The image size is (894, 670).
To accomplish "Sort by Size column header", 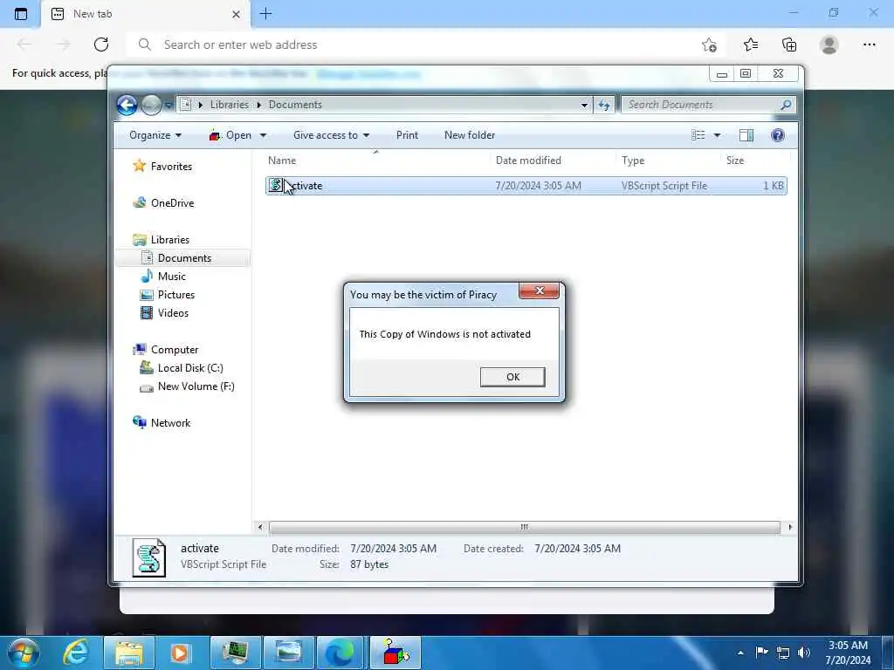I will [x=735, y=161].
